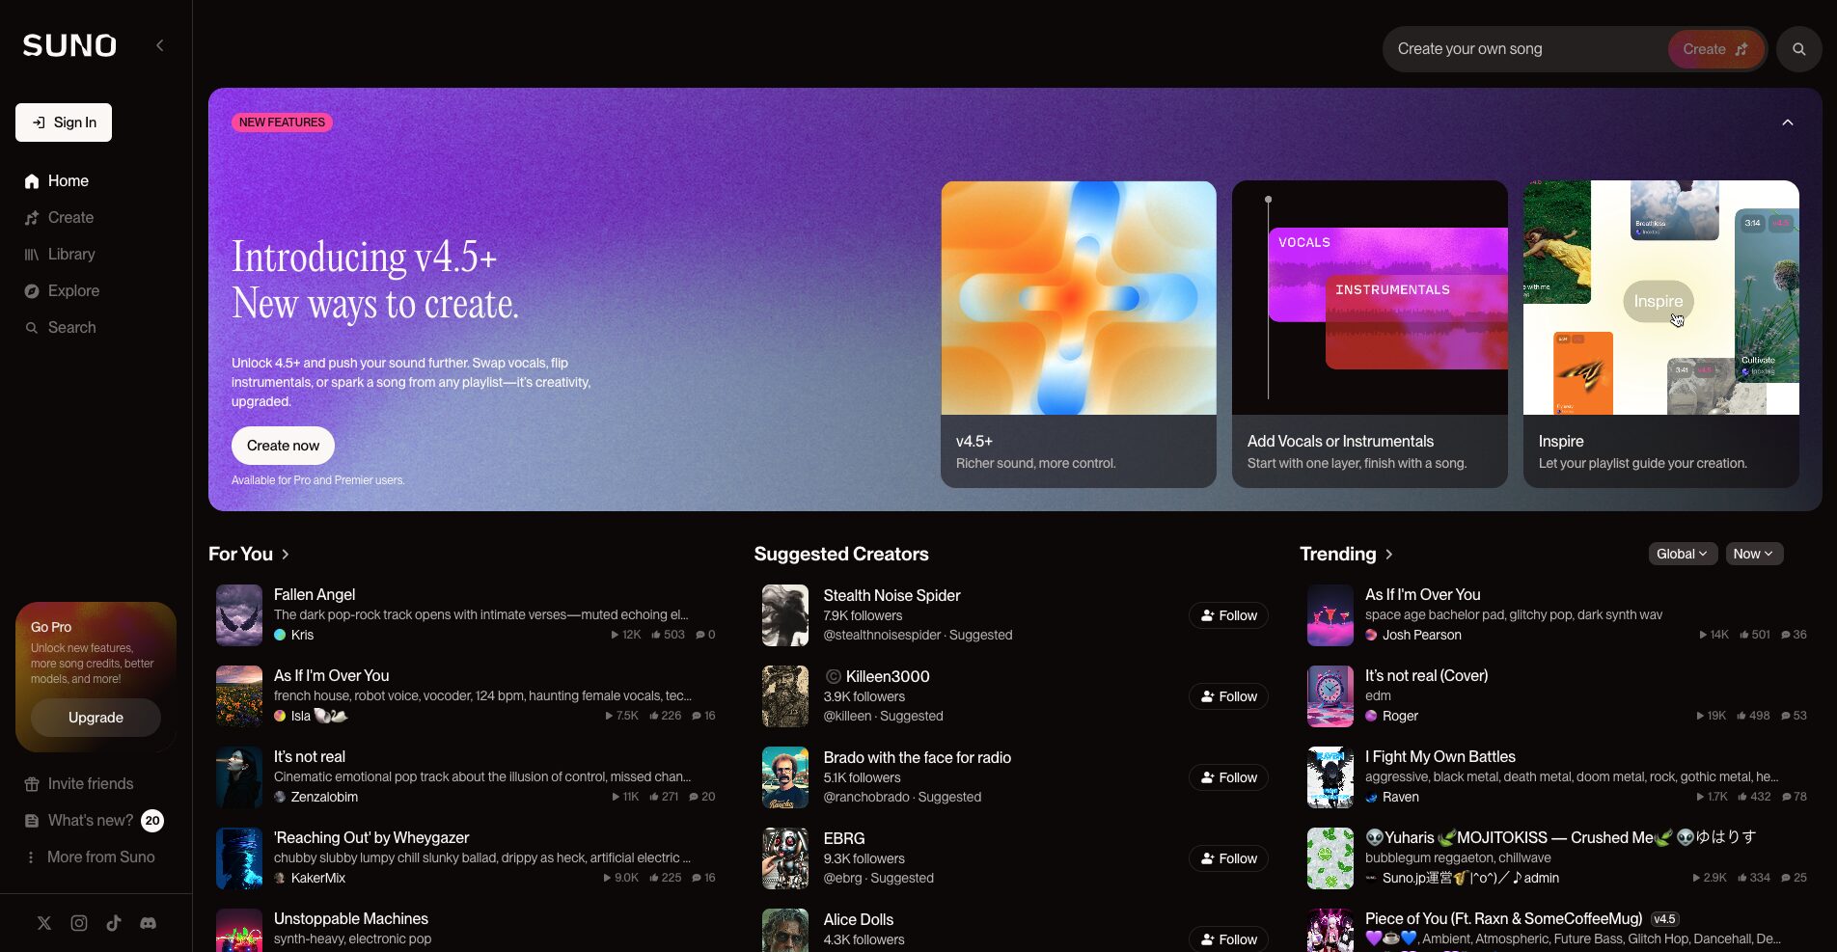Screen dimensions: 1837x952
Task: Collapse the New Features banner
Action: [1787, 122]
